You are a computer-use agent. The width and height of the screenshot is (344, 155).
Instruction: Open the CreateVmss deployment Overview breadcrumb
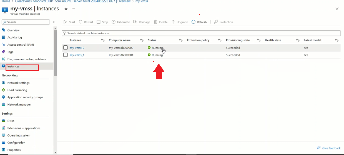[x=73, y=1]
